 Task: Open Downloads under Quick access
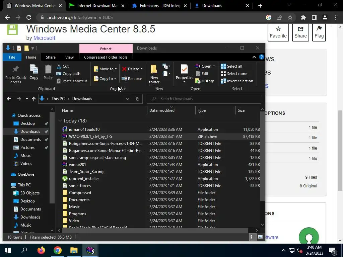[x=30, y=131]
